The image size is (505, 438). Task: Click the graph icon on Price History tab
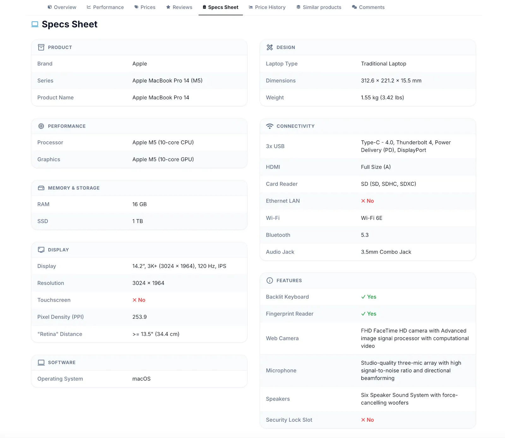tap(251, 7)
